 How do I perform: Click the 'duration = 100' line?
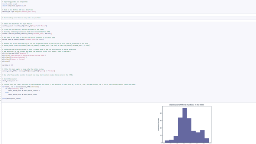point(7,65)
